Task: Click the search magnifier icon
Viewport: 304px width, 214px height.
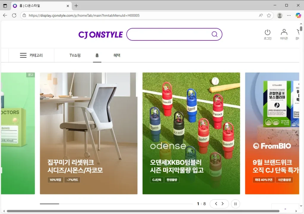Action: (x=214, y=34)
